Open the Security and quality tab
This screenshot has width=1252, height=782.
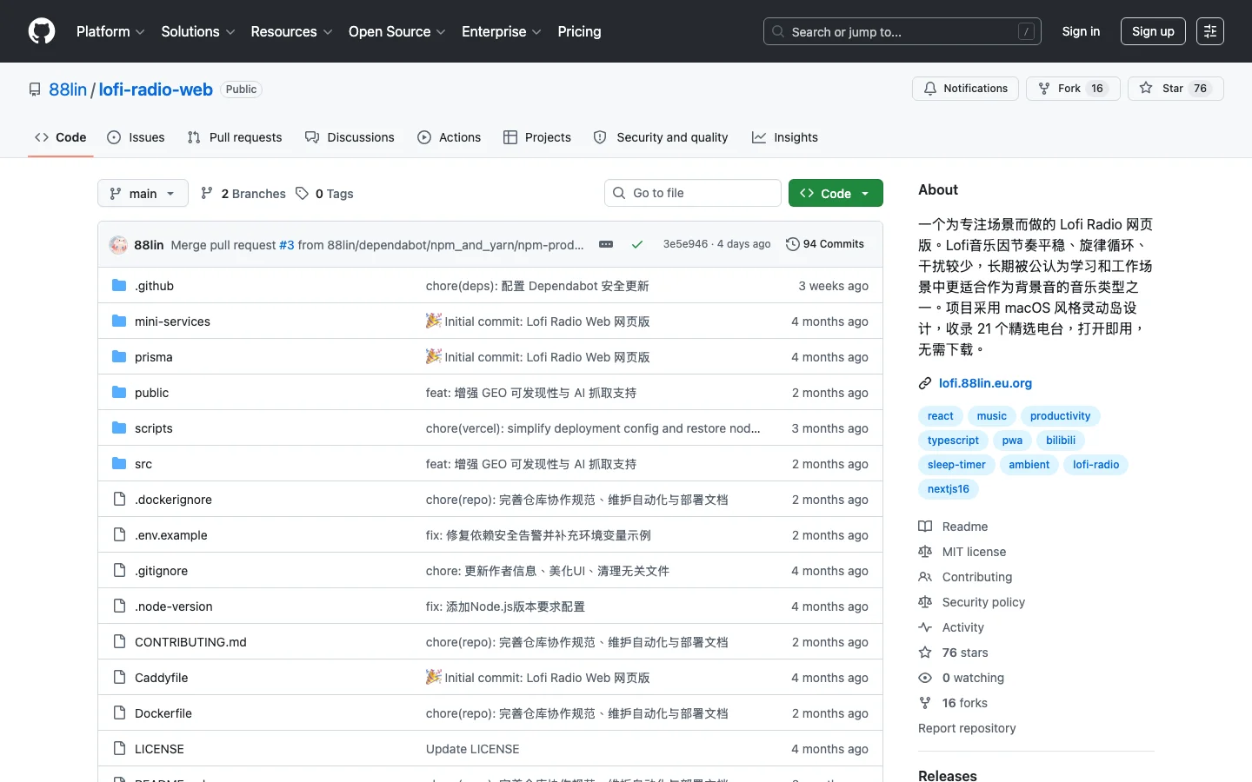[x=661, y=137]
